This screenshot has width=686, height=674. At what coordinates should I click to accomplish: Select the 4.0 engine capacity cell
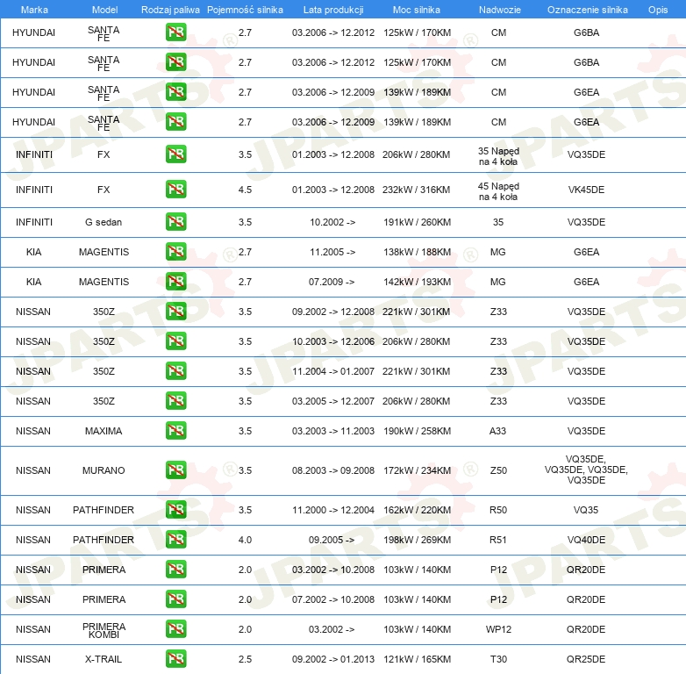tap(245, 540)
